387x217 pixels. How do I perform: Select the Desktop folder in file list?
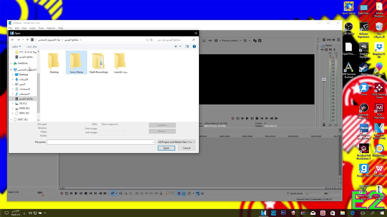click(54, 63)
